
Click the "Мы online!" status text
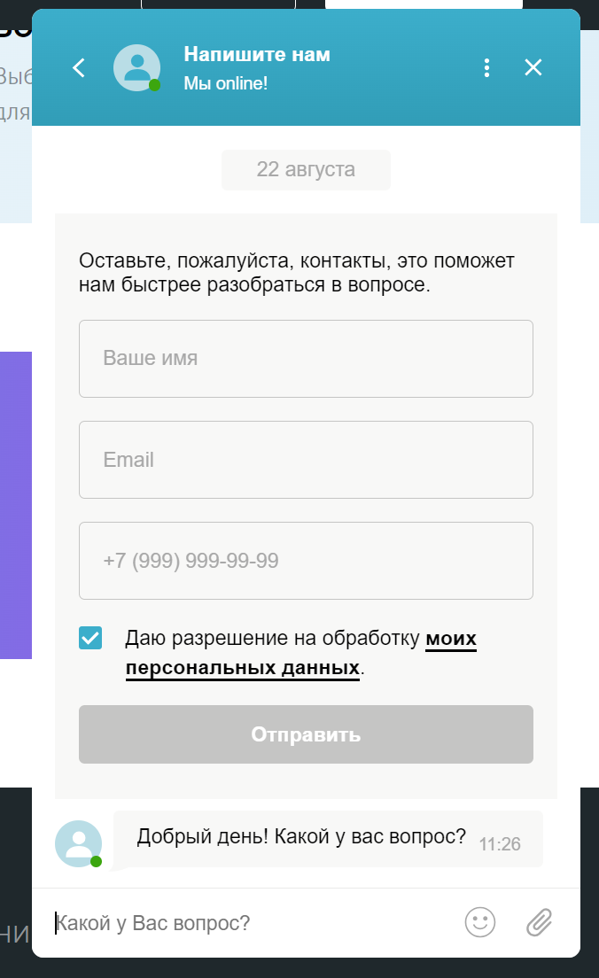point(226,83)
